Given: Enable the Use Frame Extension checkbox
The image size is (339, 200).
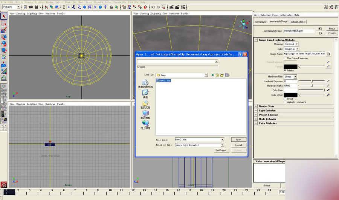Looking at the screenshot, I should (x=285, y=58).
